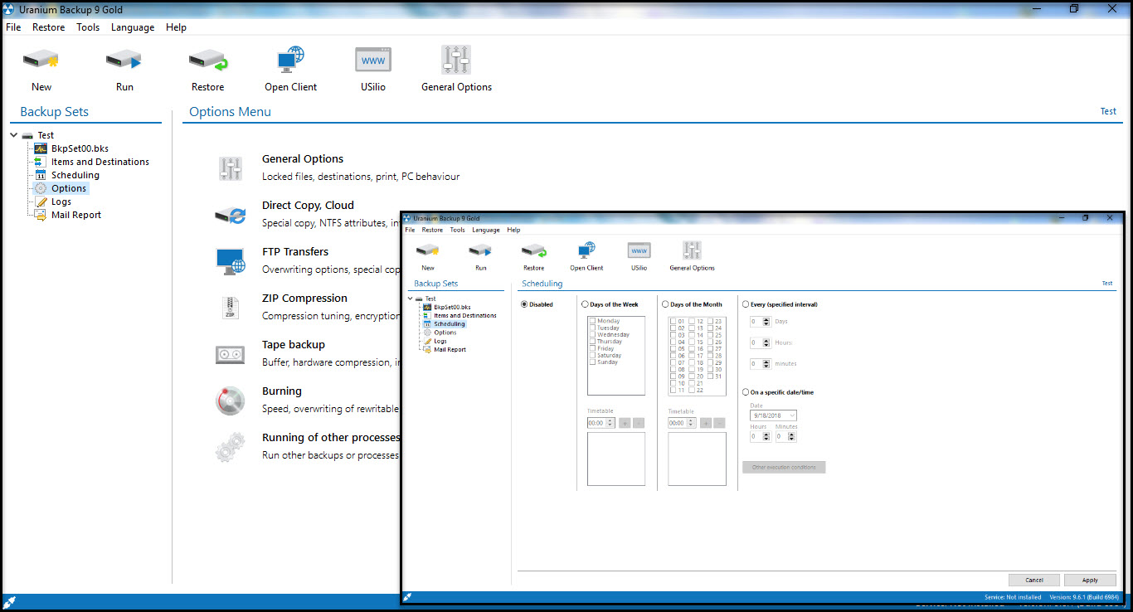1133x612 pixels.
Task: Click the Restore icon in the Scheduling window toolbar
Action: pyautogui.click(x=533, y=250)
